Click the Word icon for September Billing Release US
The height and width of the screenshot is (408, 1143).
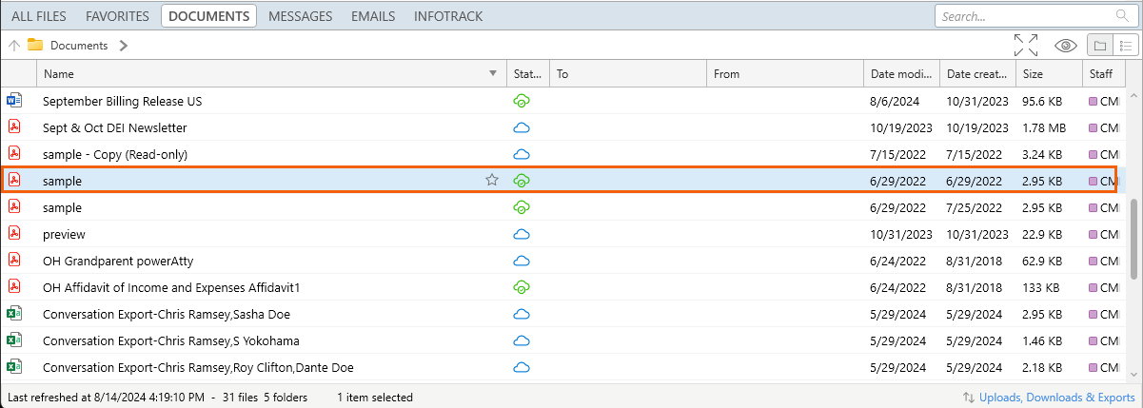[14, 100]
